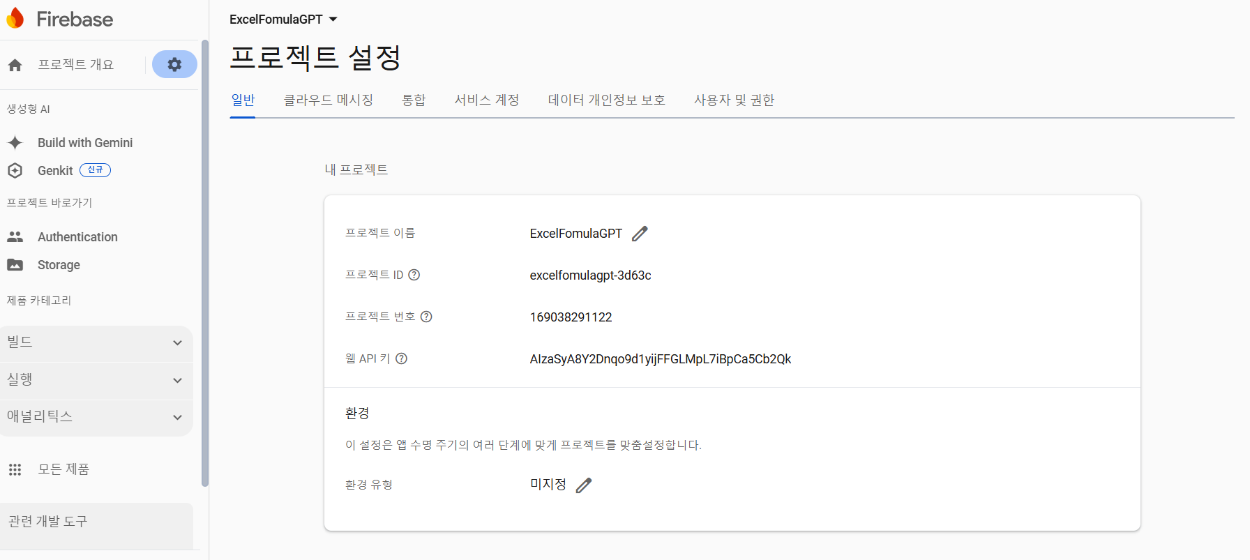The image size is (1250, 560).
Task: Click the 프로젝트 바로가기 sidebar label
Action: pos(49,203)
